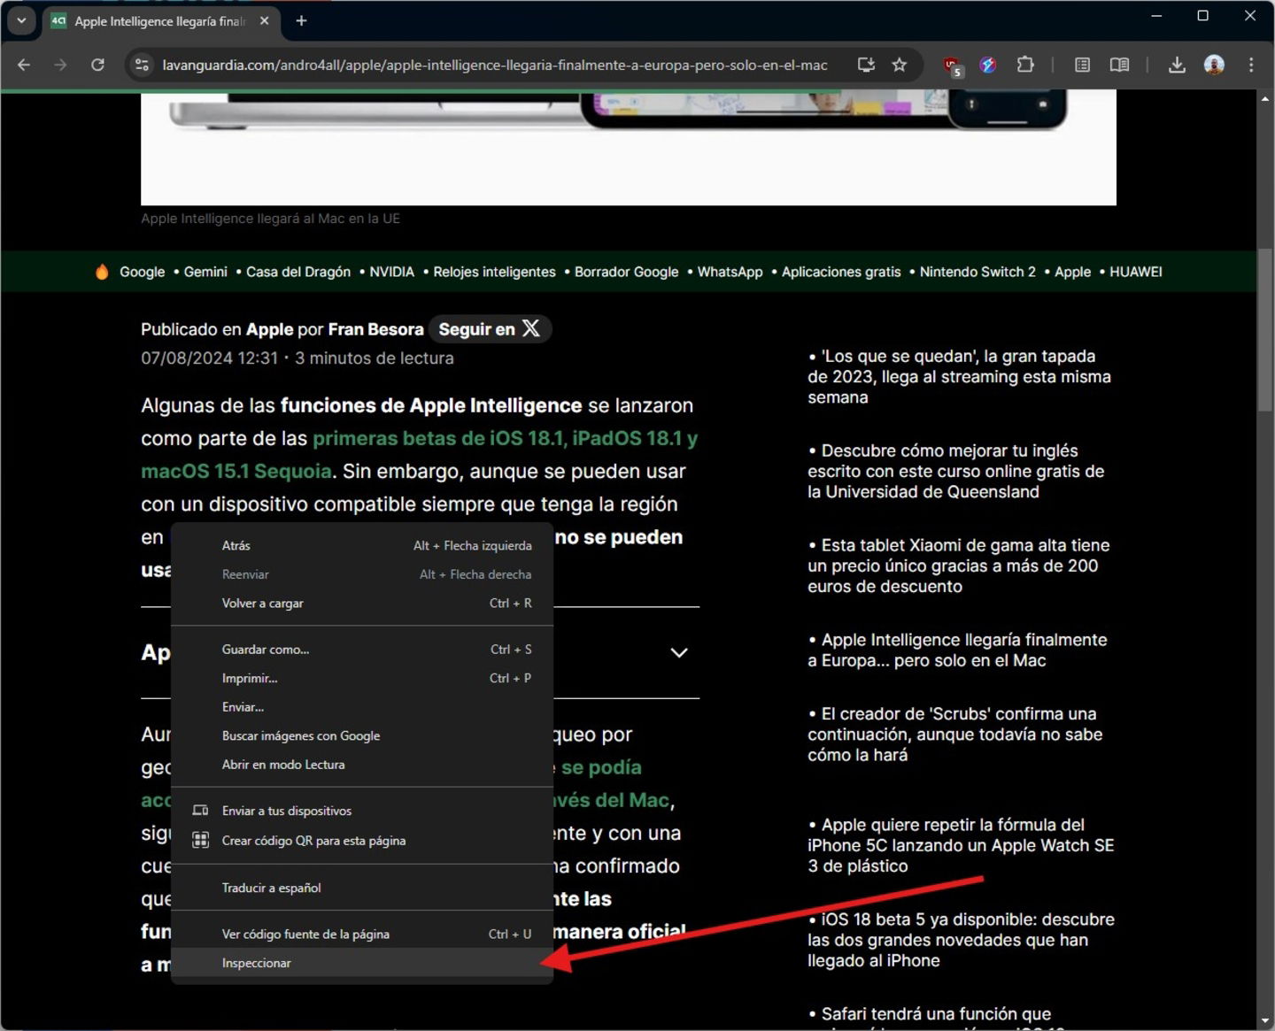The image size is (1275, 1031).
Task: Open sidebar story 'Los que se quedan'
Action: [959, 377]
